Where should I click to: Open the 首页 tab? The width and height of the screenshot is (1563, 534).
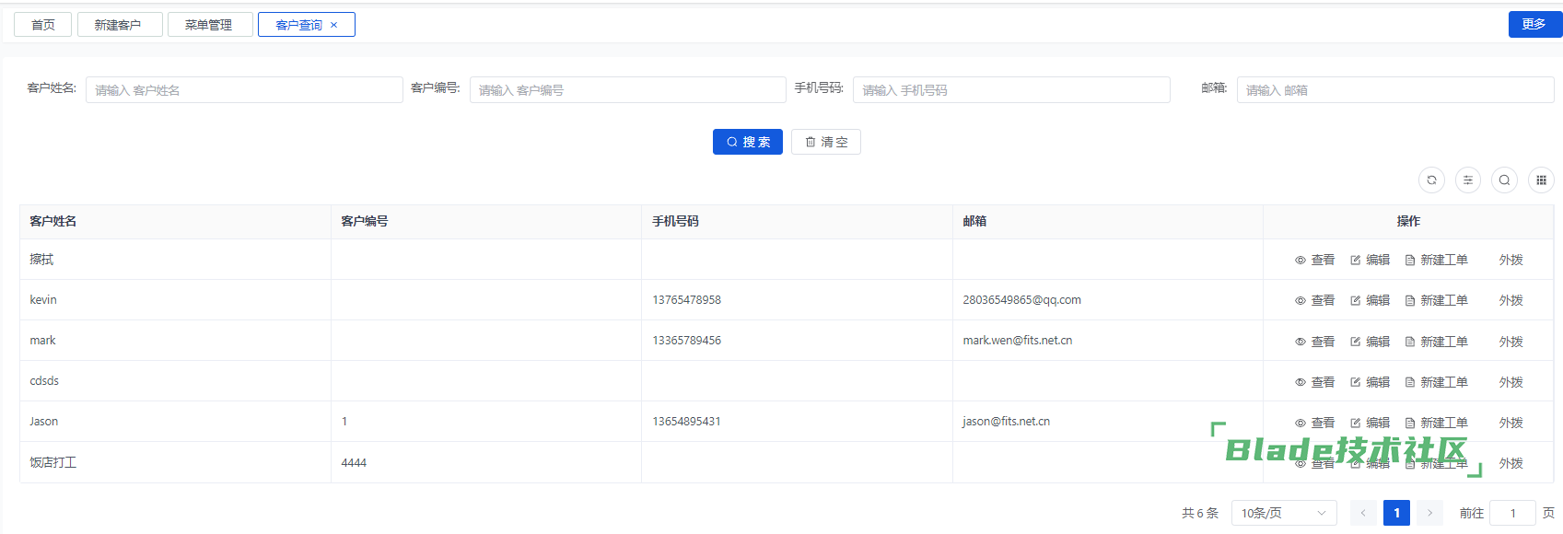[42, 25]
